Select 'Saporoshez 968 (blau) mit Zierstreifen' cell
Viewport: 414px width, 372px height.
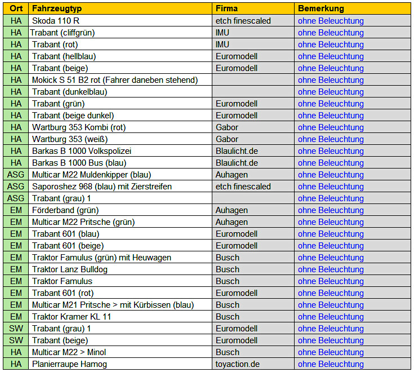(120, 187)
